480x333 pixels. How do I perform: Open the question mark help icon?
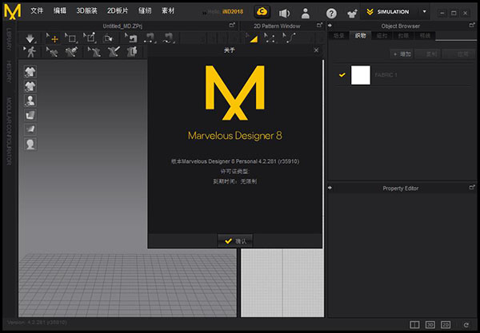tap(331, 14)
